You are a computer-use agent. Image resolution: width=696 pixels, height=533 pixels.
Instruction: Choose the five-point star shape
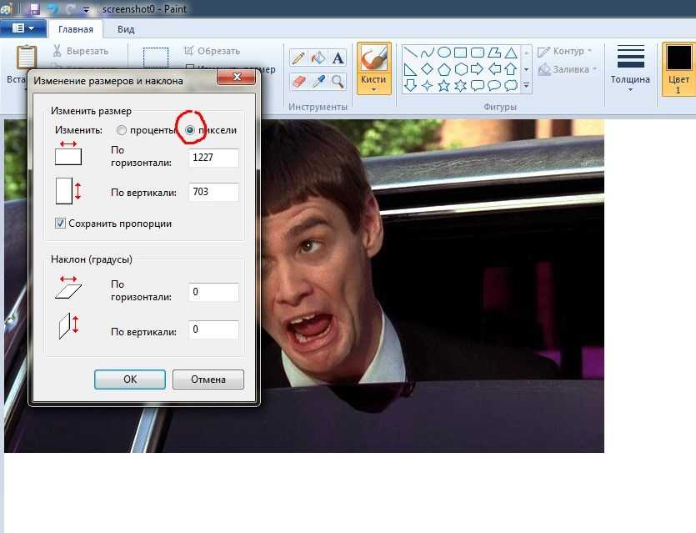444,86
